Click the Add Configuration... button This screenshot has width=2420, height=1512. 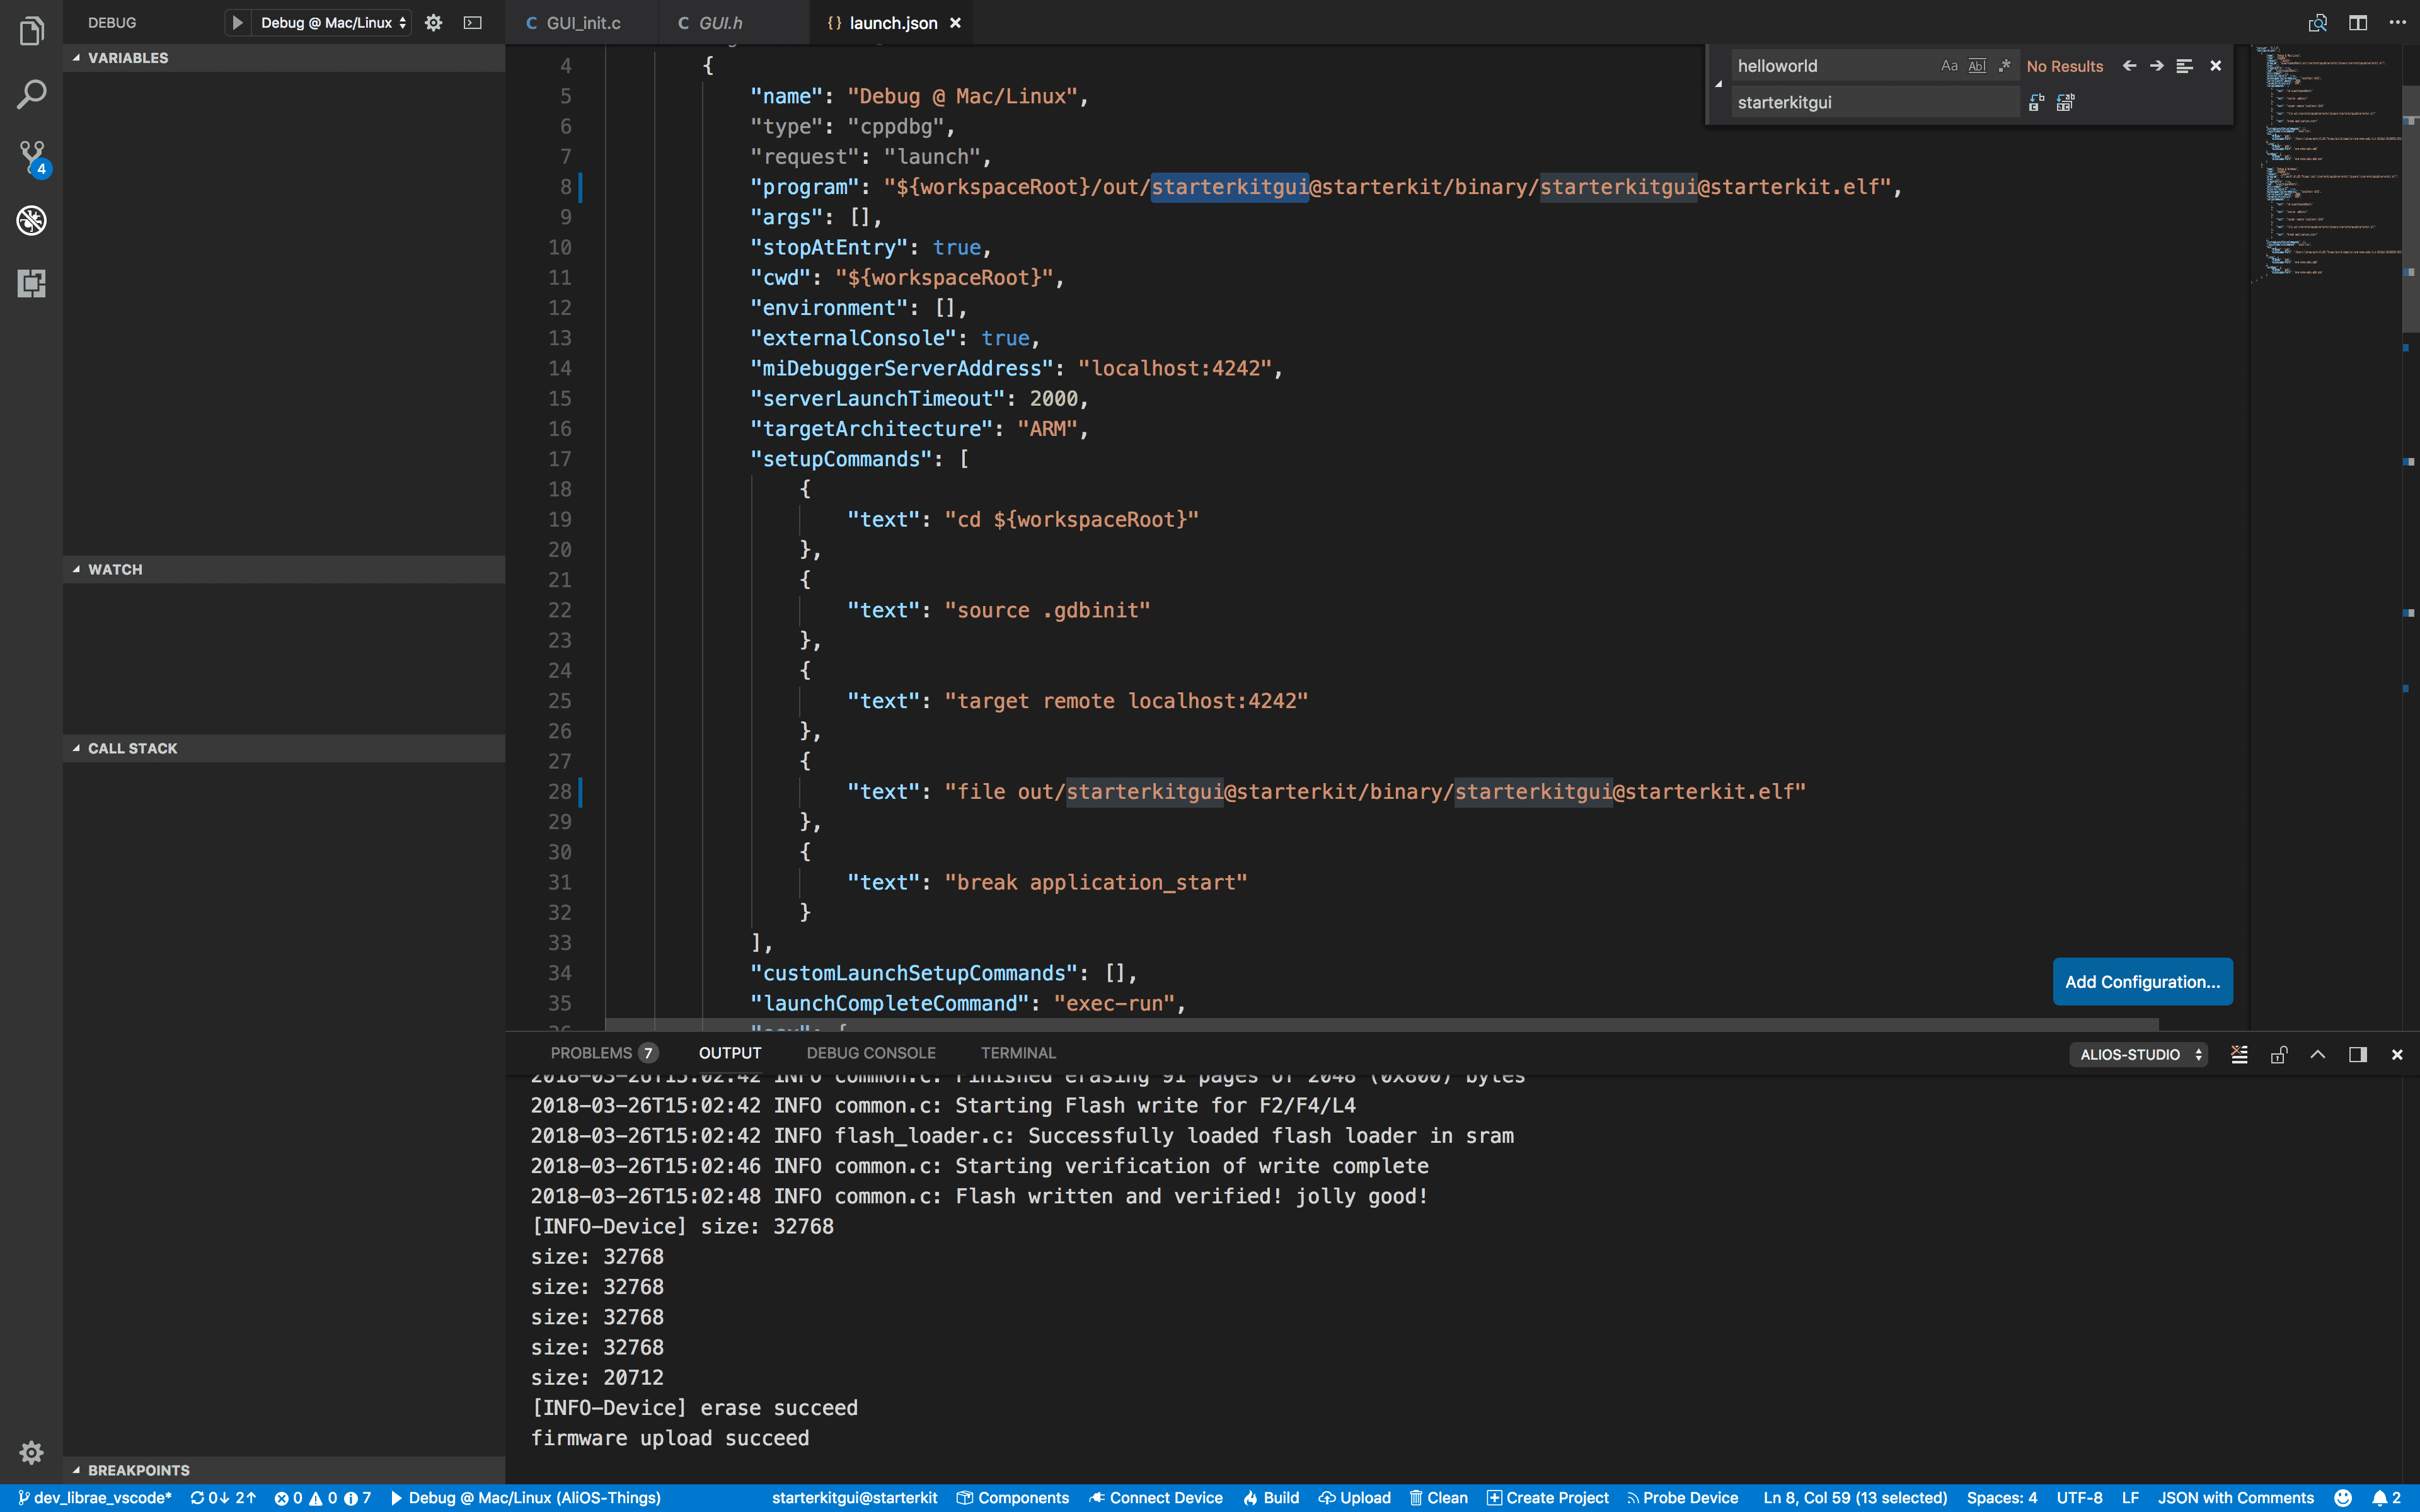click(x=2142, y=981)
